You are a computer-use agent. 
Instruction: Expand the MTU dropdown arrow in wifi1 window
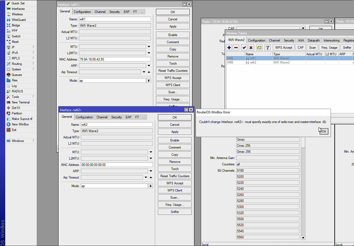[x=149, y=47]
